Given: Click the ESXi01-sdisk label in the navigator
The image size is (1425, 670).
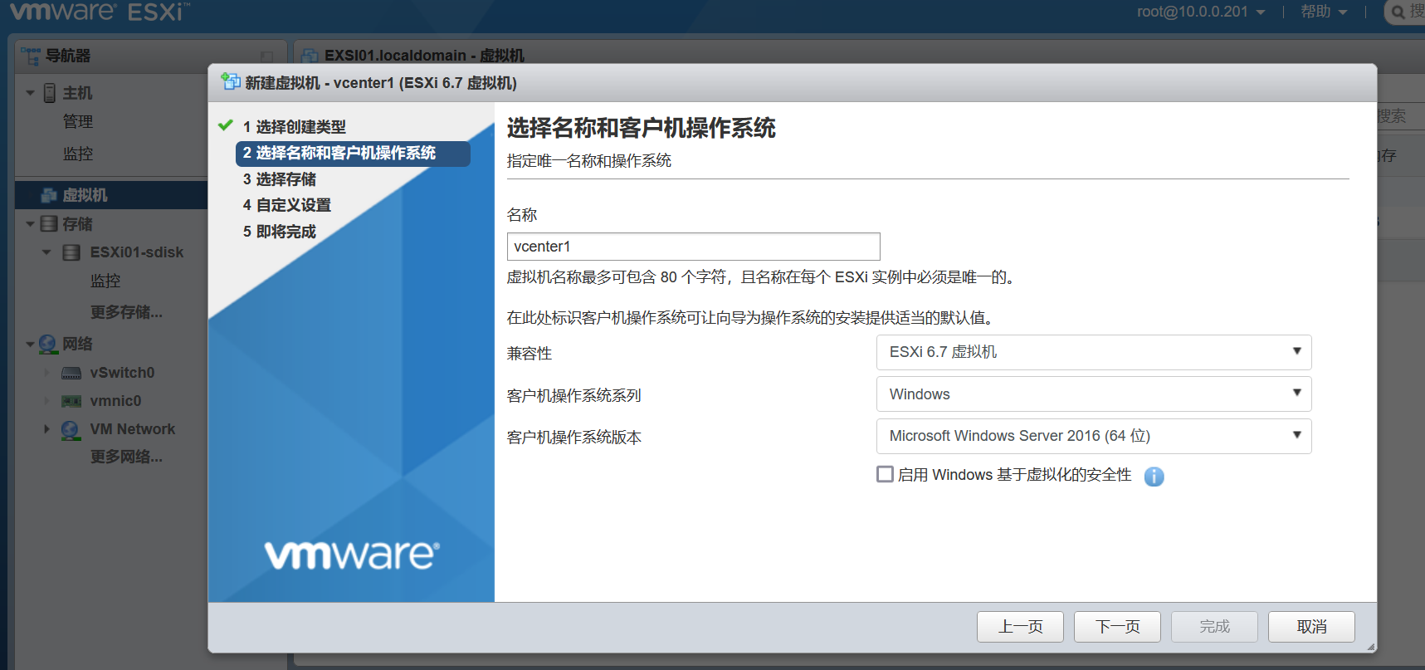Looking at the screenshot, I should tap(137, 252).
